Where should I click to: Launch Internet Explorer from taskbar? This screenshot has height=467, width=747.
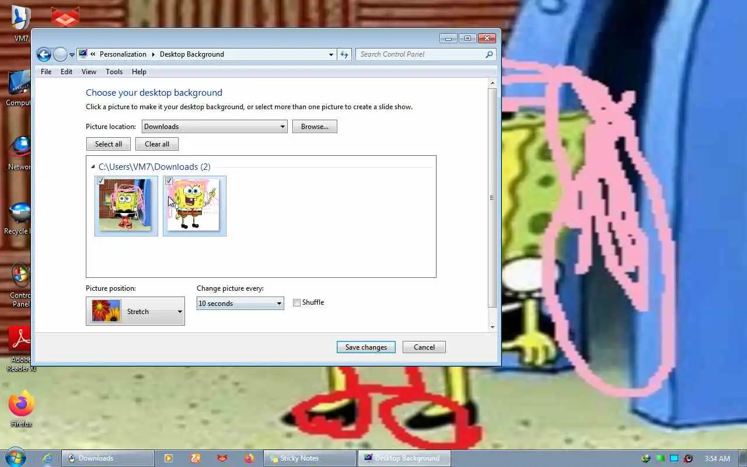[x=47, y=458]
